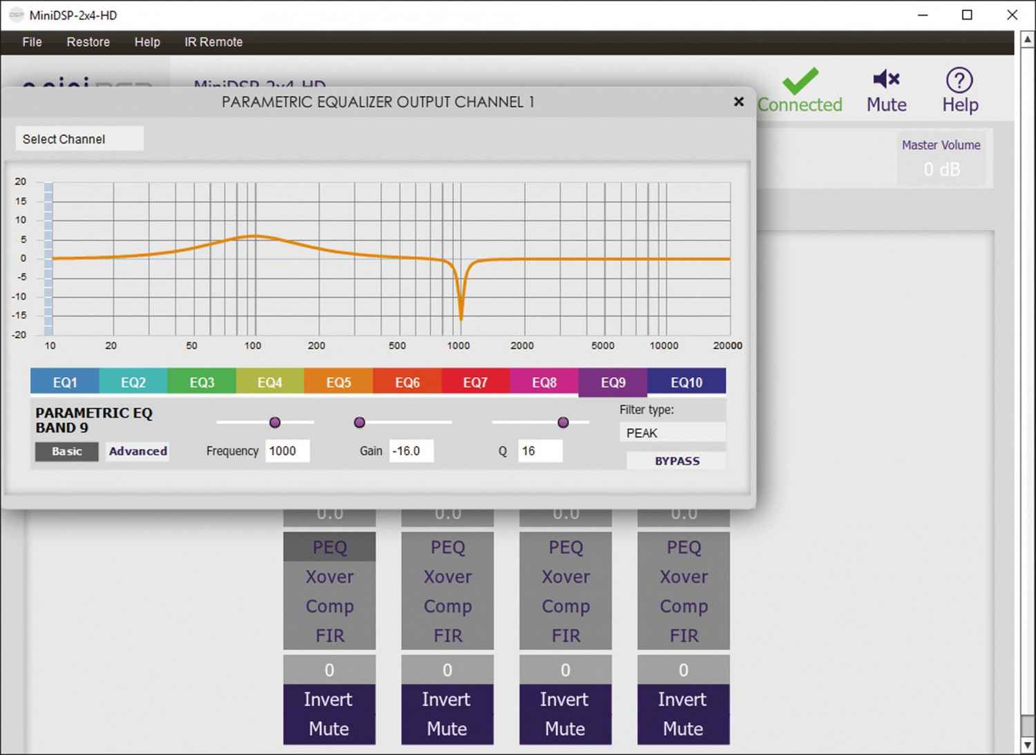Open the Select Channel dropdown
Viewport: 1036px width, 755px height.
[79, 139]
